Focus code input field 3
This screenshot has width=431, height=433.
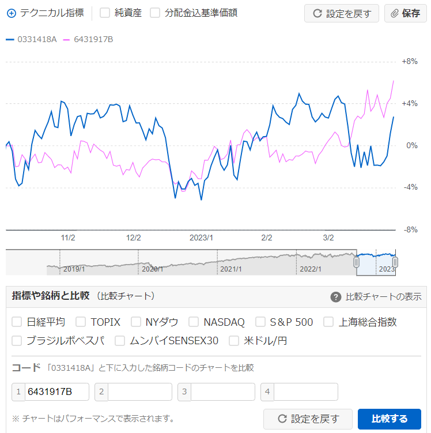(x=223, y=391)
